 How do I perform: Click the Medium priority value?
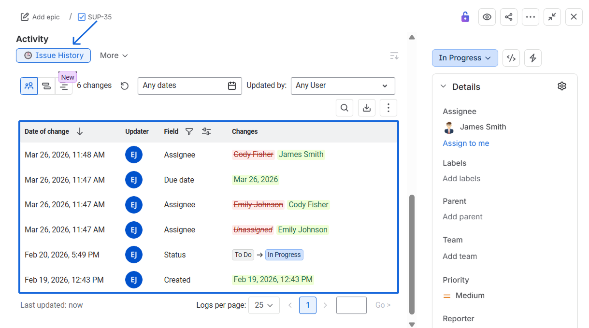pos(470,296)
